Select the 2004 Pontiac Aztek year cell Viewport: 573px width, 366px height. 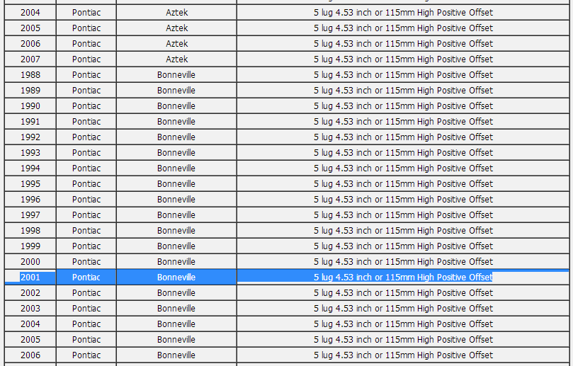pos(30,13)
